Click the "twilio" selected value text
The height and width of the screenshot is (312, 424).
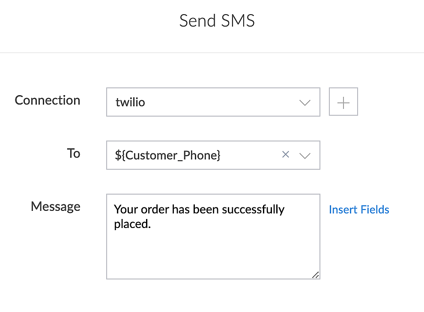click(x=130, y=102)
